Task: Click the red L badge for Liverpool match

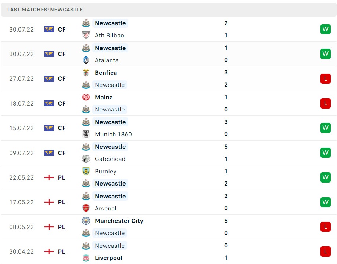Action: [325, 252]
